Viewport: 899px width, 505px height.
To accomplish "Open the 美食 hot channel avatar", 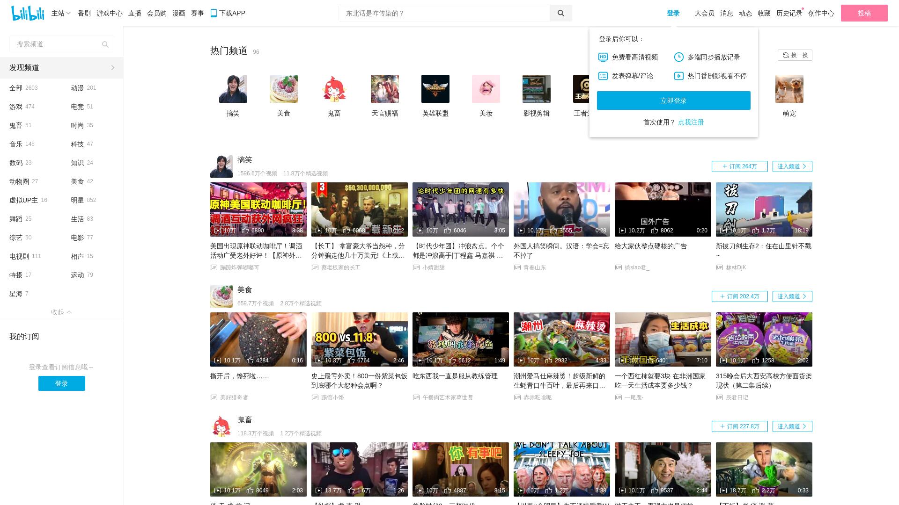I will pyautogui.click(x=284, y=89).
